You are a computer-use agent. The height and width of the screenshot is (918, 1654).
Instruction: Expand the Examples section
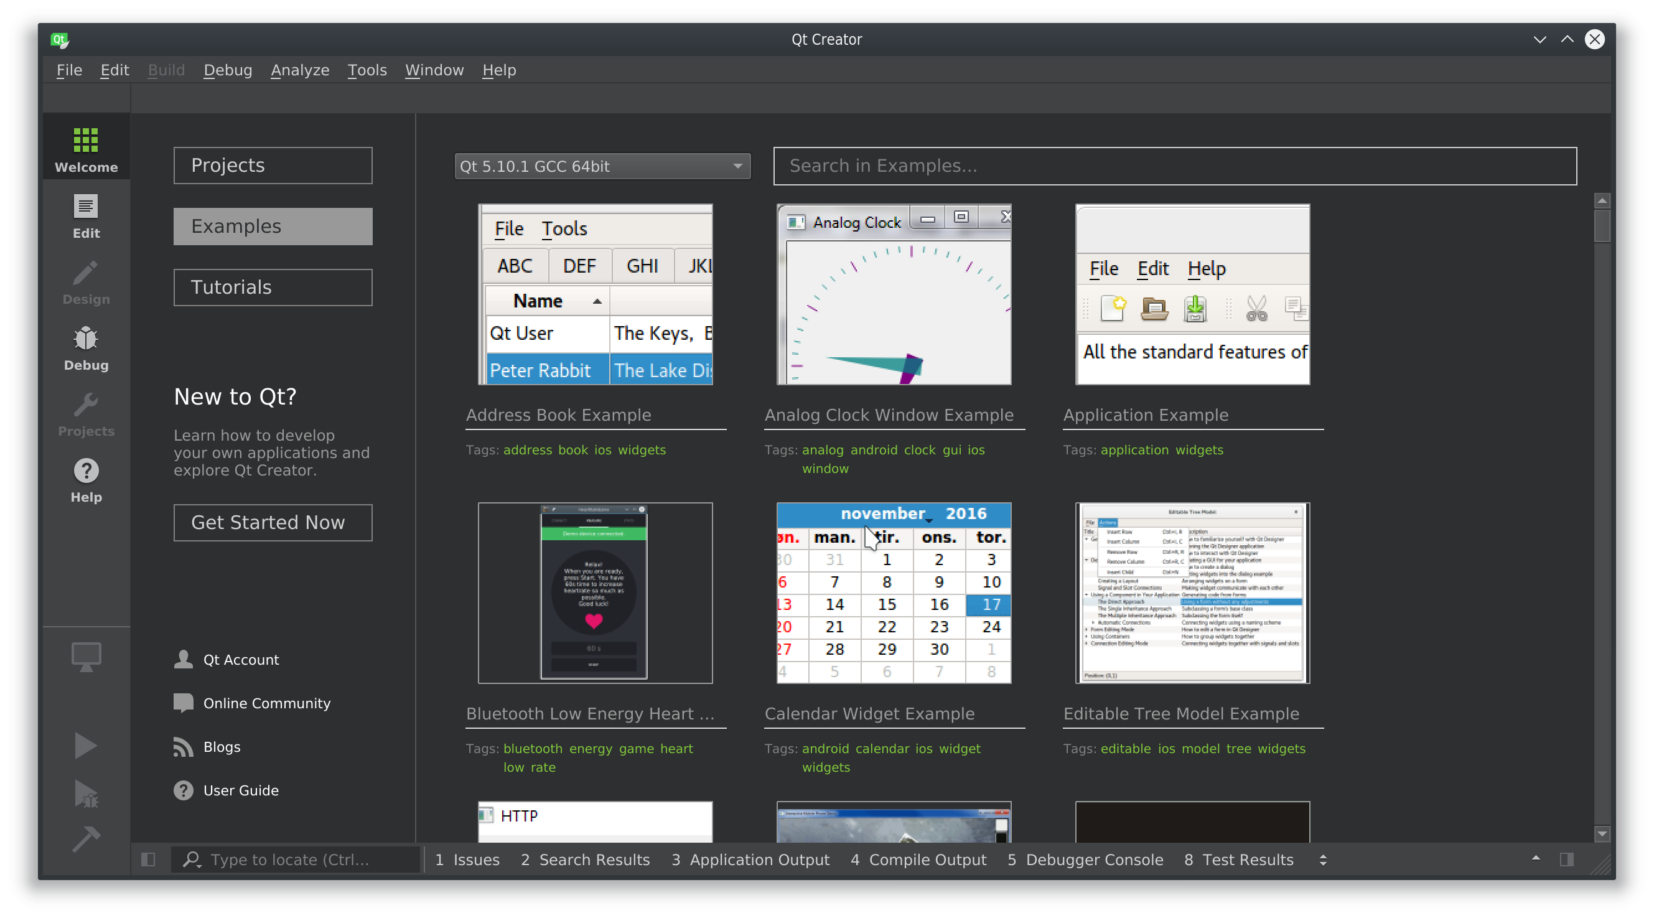[273, 225]
